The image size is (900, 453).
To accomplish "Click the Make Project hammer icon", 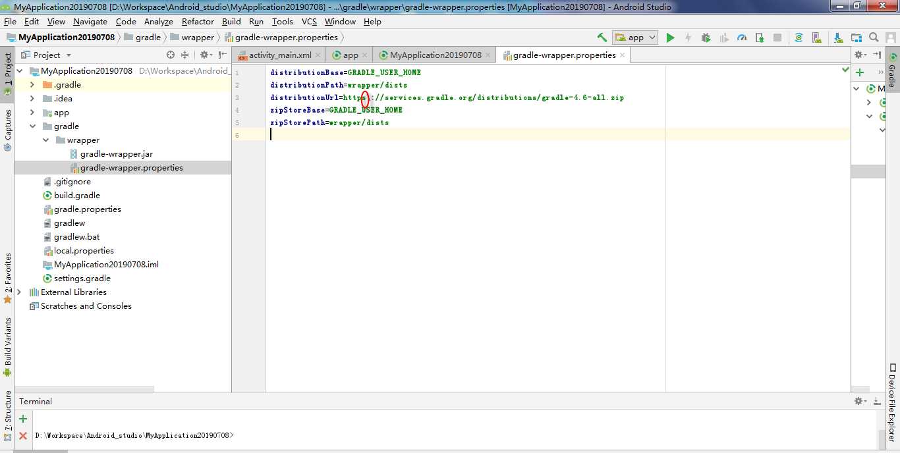I will tap(602, 38).
